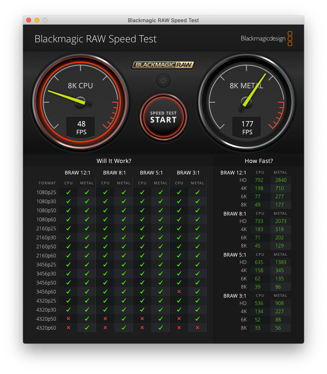Click checkmark for 2160p60 BRAW 8:1 Metal
The image size is (327, 374).
(124, 255)
